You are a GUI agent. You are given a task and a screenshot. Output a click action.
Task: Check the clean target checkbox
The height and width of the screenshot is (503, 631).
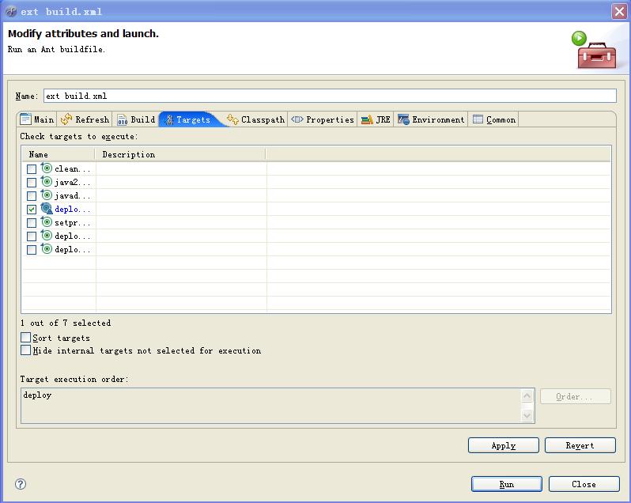point(32,169)
